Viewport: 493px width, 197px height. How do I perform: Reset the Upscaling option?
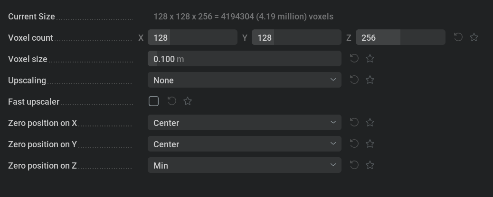[354, 80]
